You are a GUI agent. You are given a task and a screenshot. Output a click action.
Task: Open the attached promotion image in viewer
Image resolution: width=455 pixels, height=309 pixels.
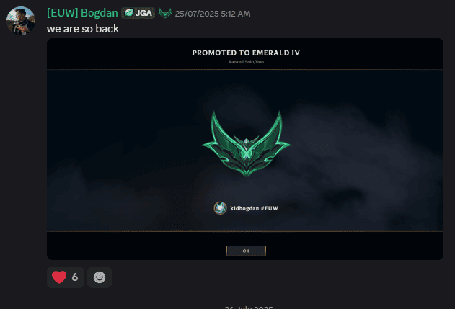[x=245, y=149]
